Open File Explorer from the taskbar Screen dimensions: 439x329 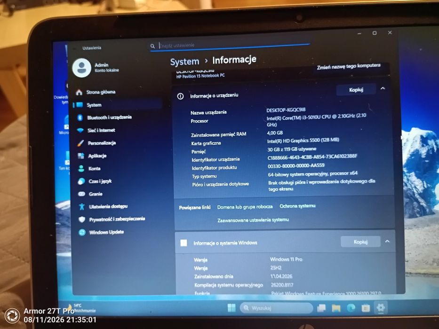[x=336, y=308]
